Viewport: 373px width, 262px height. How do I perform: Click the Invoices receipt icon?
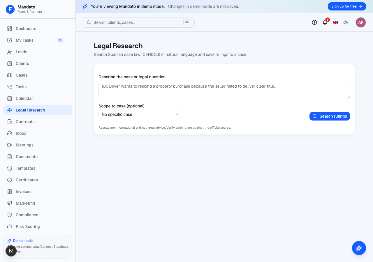point(10,192)
